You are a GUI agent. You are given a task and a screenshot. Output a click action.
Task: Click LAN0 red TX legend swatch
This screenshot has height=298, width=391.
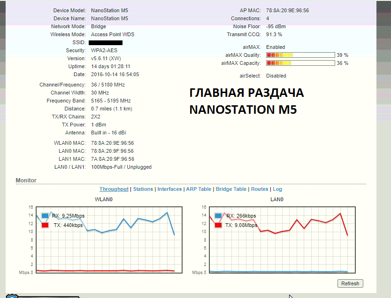click(218, 225)
